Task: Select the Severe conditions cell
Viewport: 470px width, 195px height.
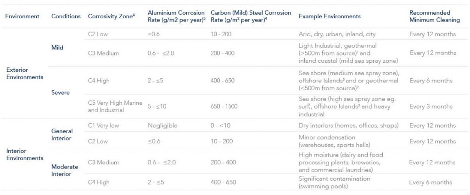Action: pyautogui.click(x=61, y=92)
